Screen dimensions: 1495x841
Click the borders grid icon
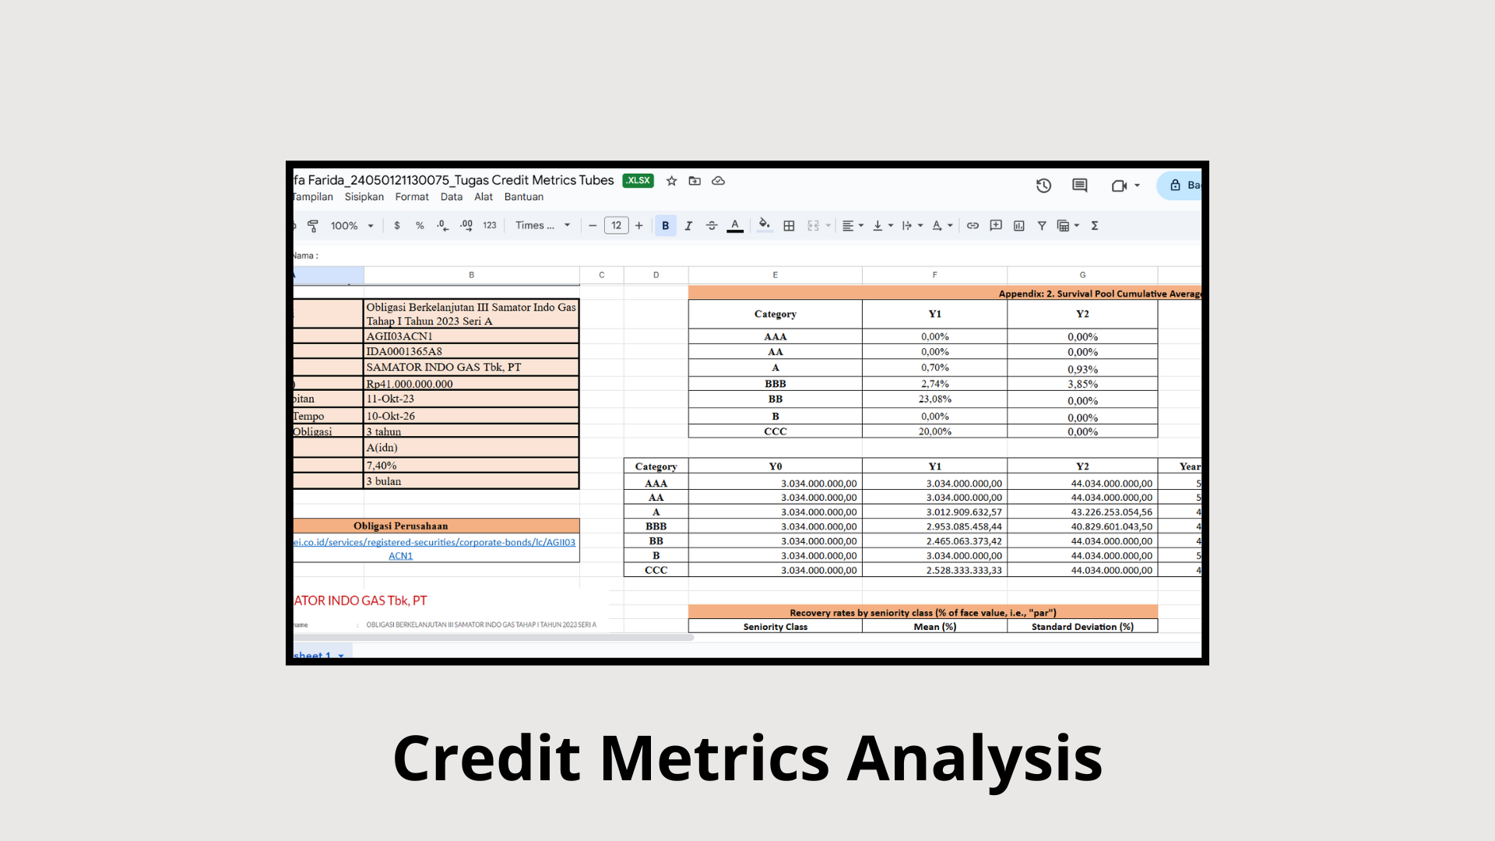click(789, 226)
